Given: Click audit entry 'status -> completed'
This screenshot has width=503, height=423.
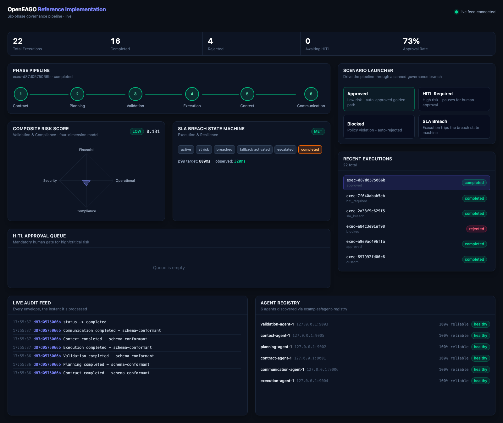Looking at the screenshot, I should point(127,322).
